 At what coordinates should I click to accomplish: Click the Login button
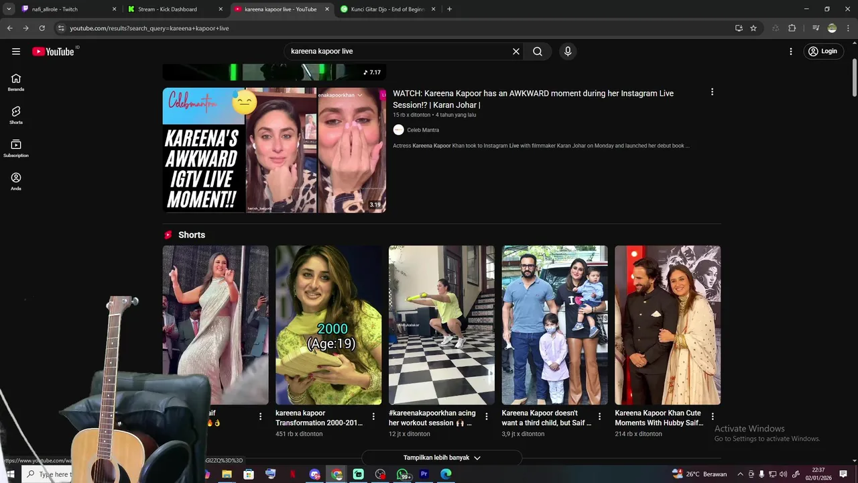click(x=822, y=52)
